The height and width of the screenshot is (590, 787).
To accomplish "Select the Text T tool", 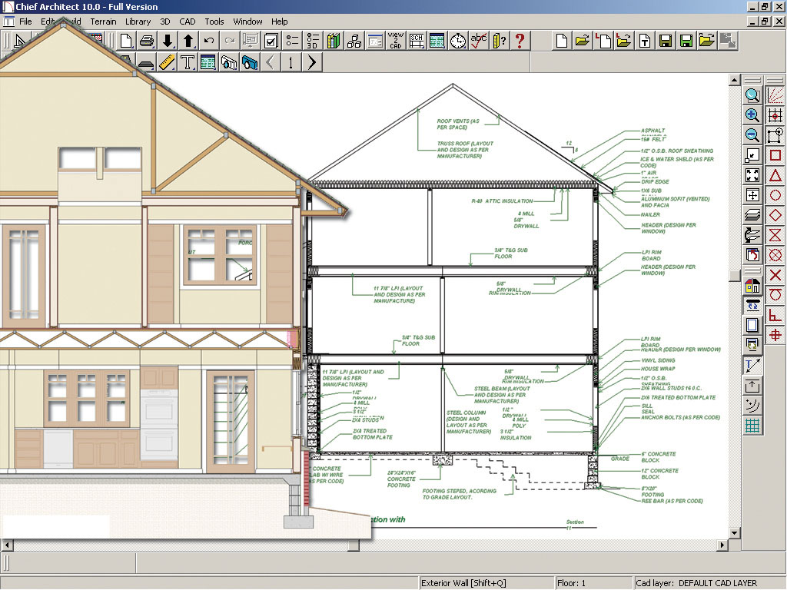I will click(x=188, y=63).
